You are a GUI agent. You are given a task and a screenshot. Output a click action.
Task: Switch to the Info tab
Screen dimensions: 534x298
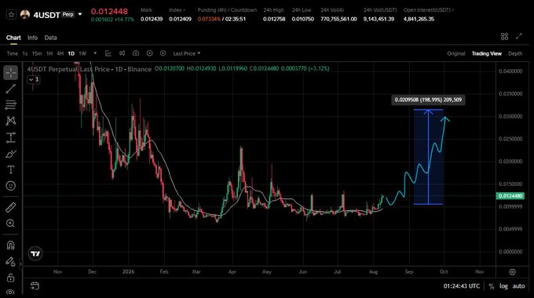click(x=33, y=38)
